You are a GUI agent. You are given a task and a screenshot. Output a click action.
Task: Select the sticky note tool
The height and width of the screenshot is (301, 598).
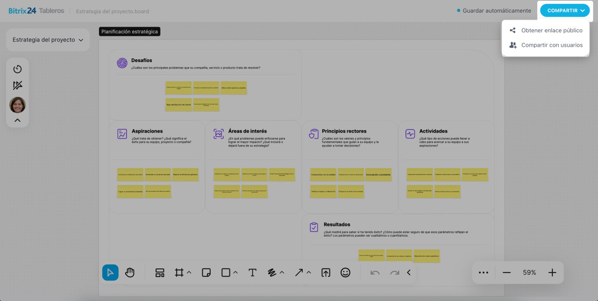(x=206, y=273)
